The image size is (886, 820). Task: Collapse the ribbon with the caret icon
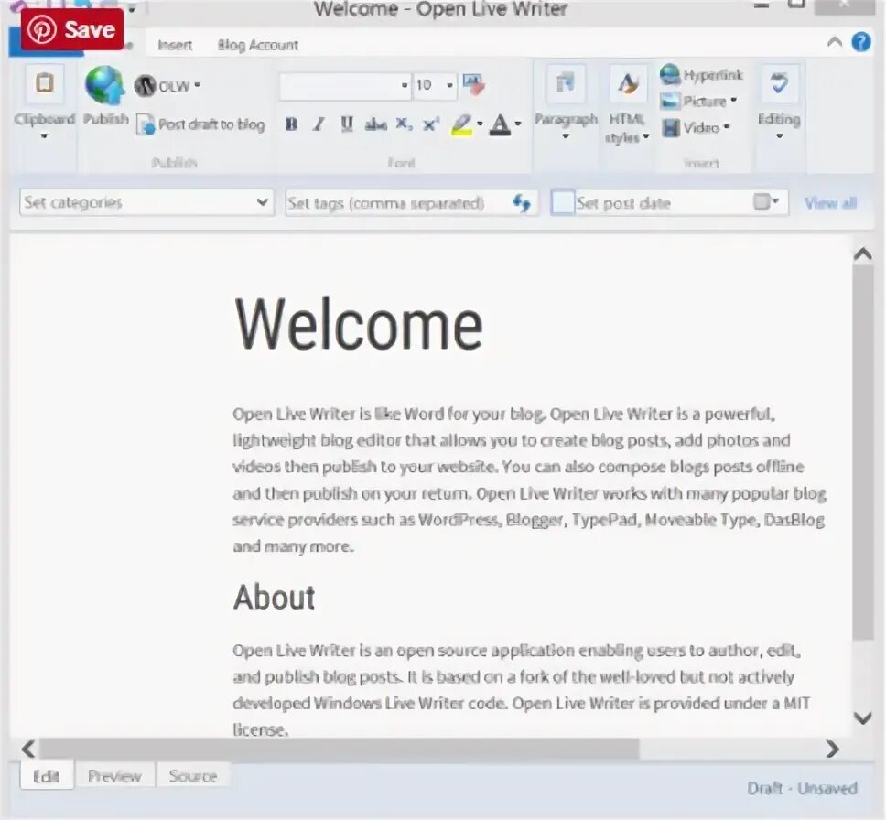point(835,42)
